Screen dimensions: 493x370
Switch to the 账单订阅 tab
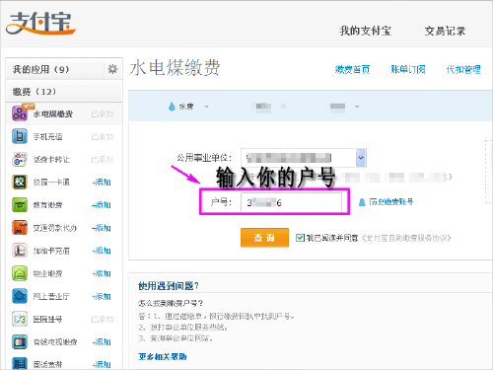[x=408, y=69]
